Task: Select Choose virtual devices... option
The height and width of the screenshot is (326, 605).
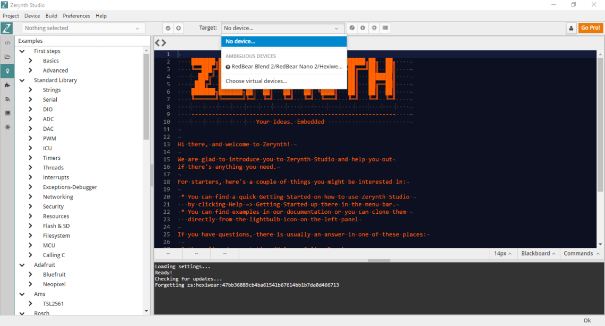Action: point(284,81)
